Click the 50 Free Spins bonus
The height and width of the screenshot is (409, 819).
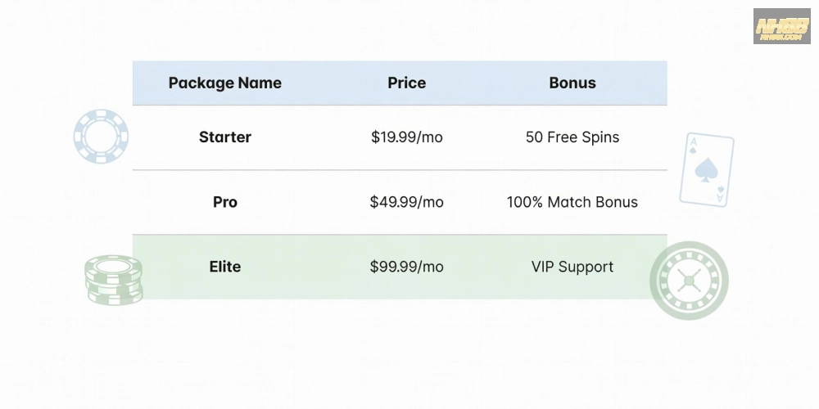572,137
